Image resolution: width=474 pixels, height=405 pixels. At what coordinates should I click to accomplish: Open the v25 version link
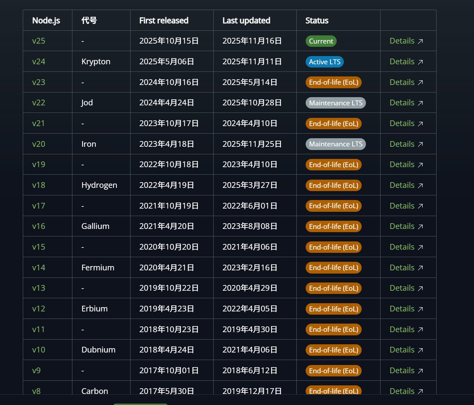click(39, 41)
